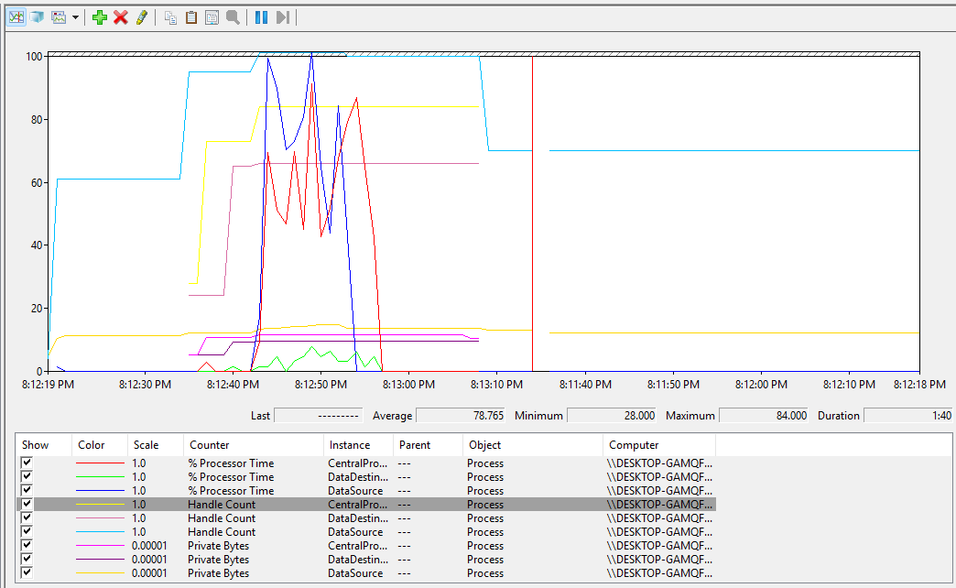Image resolution: width=956 pixels, height=588 pixels.
Task: Sort by the Show column header
Action: click(x=44, y=444)
